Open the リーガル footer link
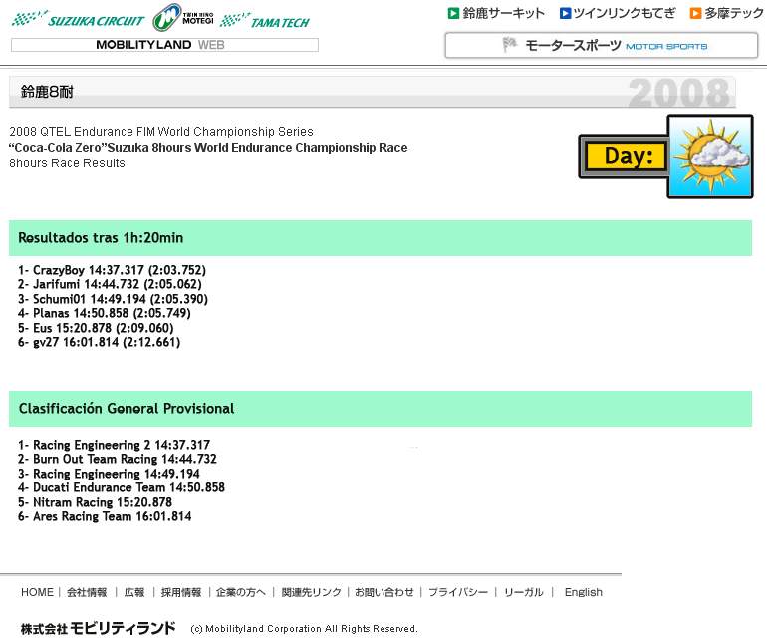 [x=523, y=592]
